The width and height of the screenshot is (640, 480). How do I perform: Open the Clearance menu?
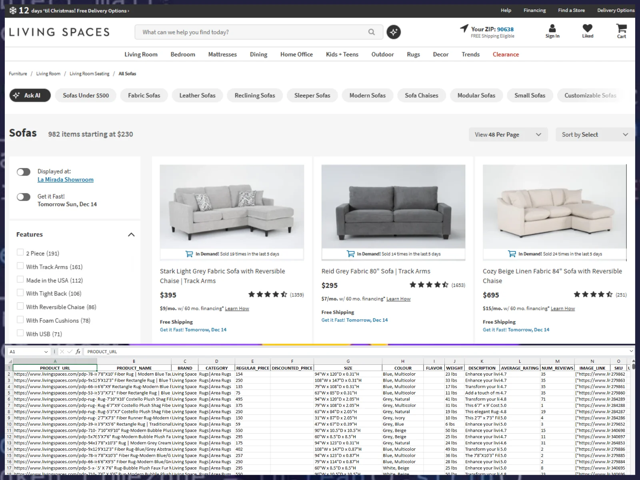[506, 54]
